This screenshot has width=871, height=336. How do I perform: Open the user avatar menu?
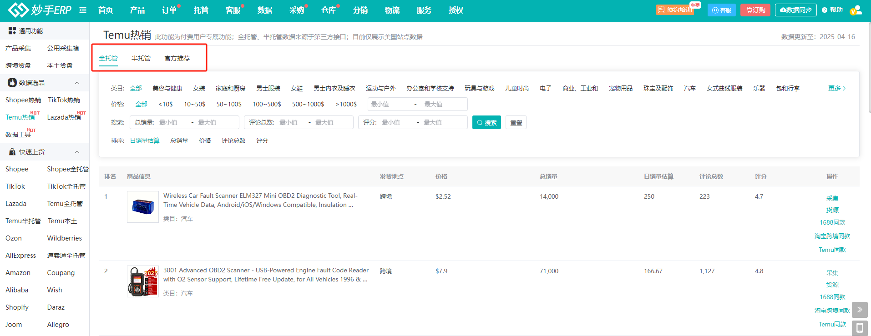point(856,10)
